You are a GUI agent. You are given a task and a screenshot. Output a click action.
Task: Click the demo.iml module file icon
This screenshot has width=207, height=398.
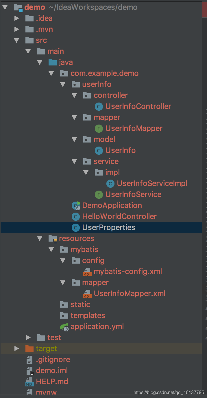click(x=30, y=371)
